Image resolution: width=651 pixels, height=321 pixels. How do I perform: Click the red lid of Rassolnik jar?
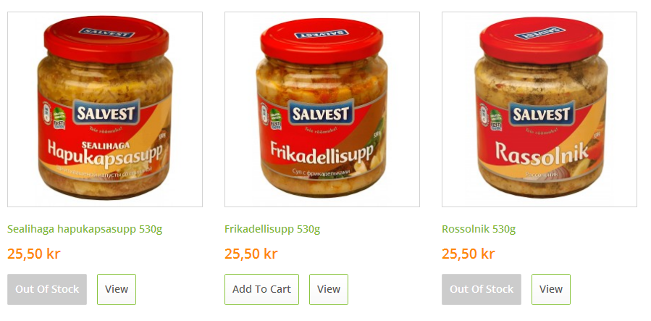pyautogui.click(x=542, y=40)
